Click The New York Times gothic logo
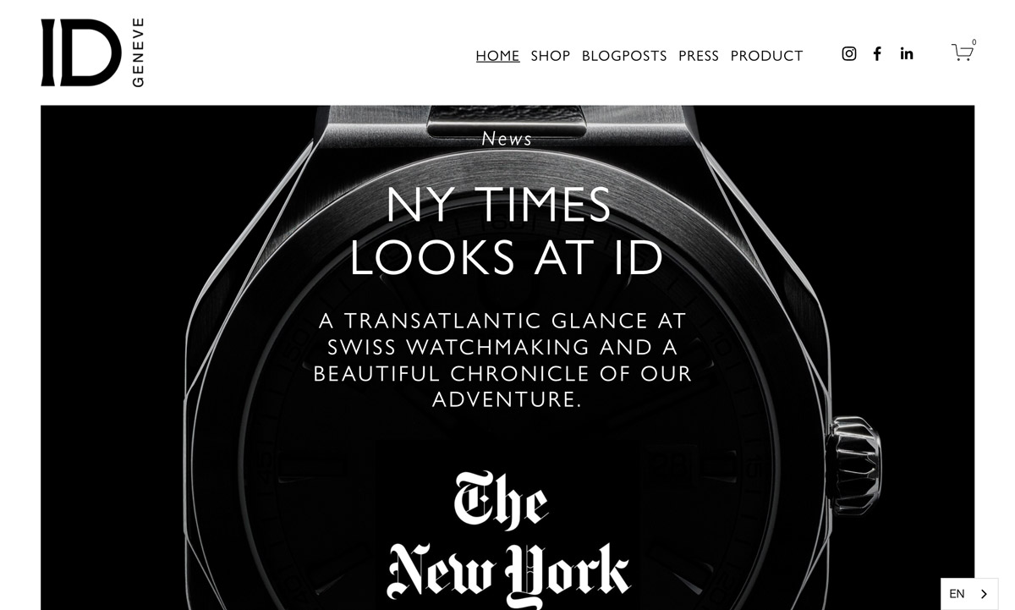 (x=507, y=538)
